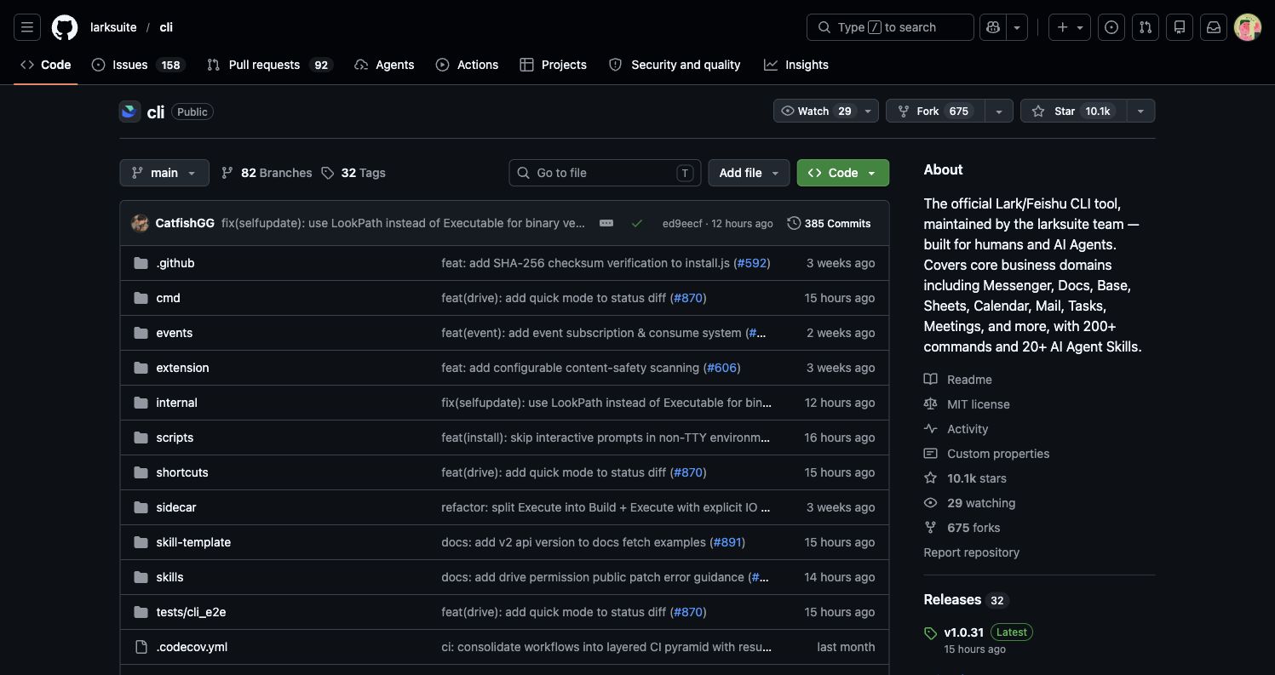Click the Report repository link
The width and height of the screenshot is (1275, 675).
(972, 552)
